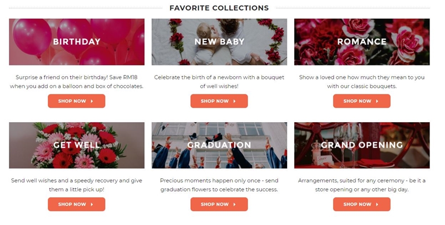Click the arrow icon on Romance's Shop Now
445x225 pixels.
[x=377, y=101]
